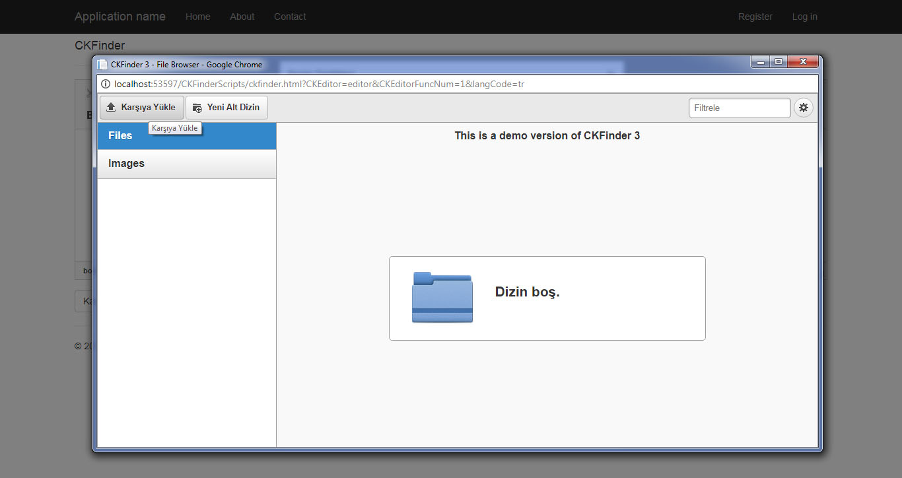The image size is (902, 478).
Task: Navigate to the Contact page
Action: point(290,17)
